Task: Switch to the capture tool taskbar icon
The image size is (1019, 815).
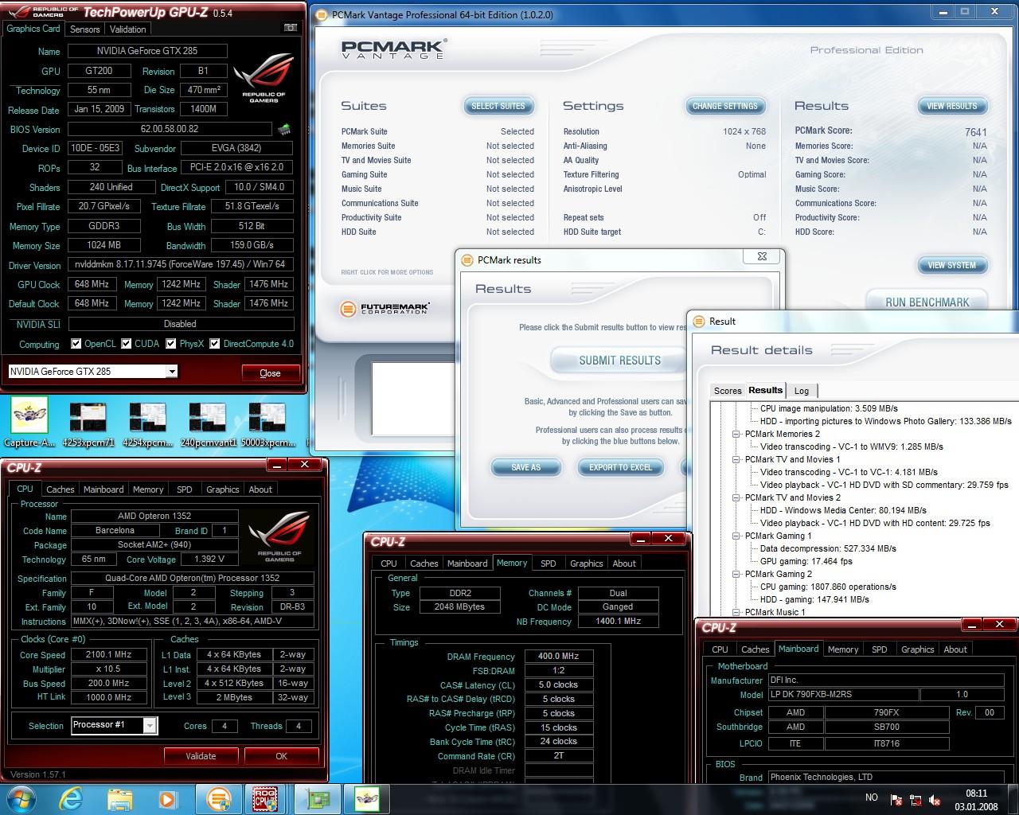Action: [x=367, y=798]
